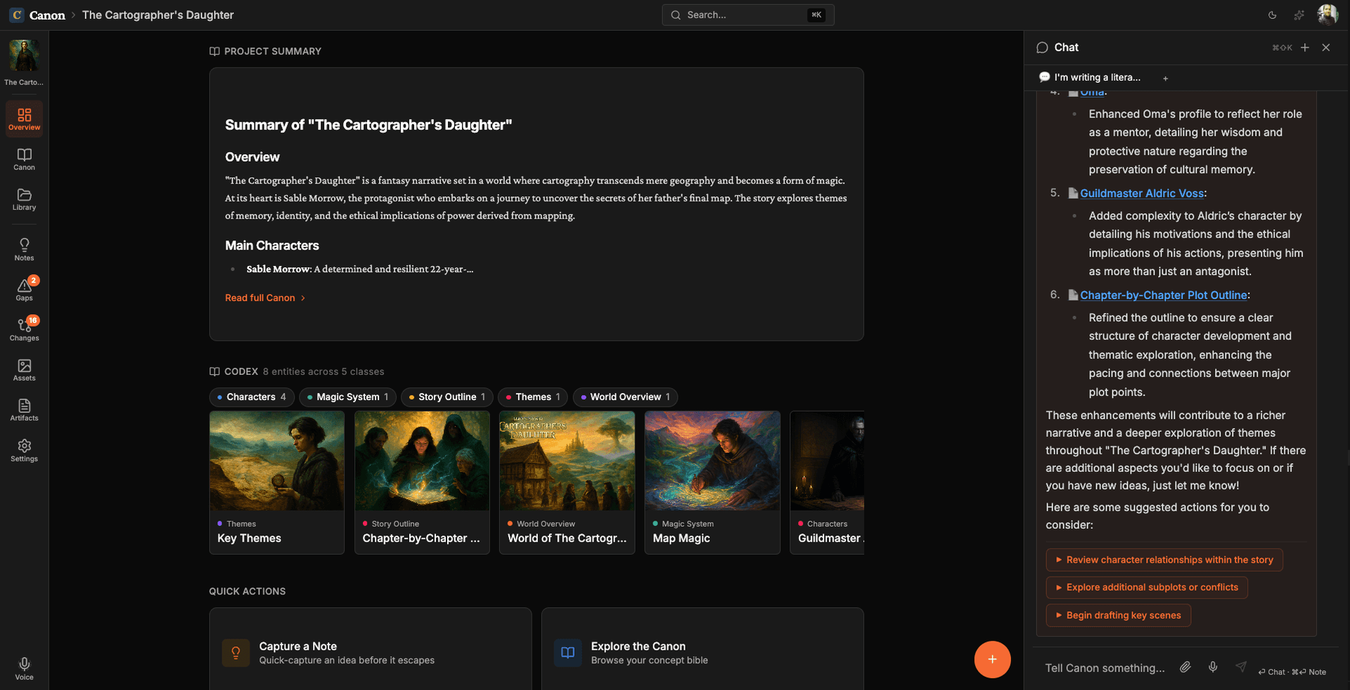Click the PROJECT SUMMARY heading

(x=273, y=51)
